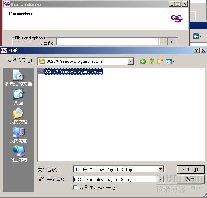The height and width of the screenshot is (198, 207).
Task: Open 我的文档 in the places bar
Action: click(18, 116)
